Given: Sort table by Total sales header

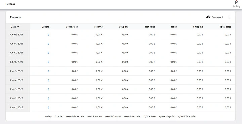Looking at the screenshot, I should [225, 27].
